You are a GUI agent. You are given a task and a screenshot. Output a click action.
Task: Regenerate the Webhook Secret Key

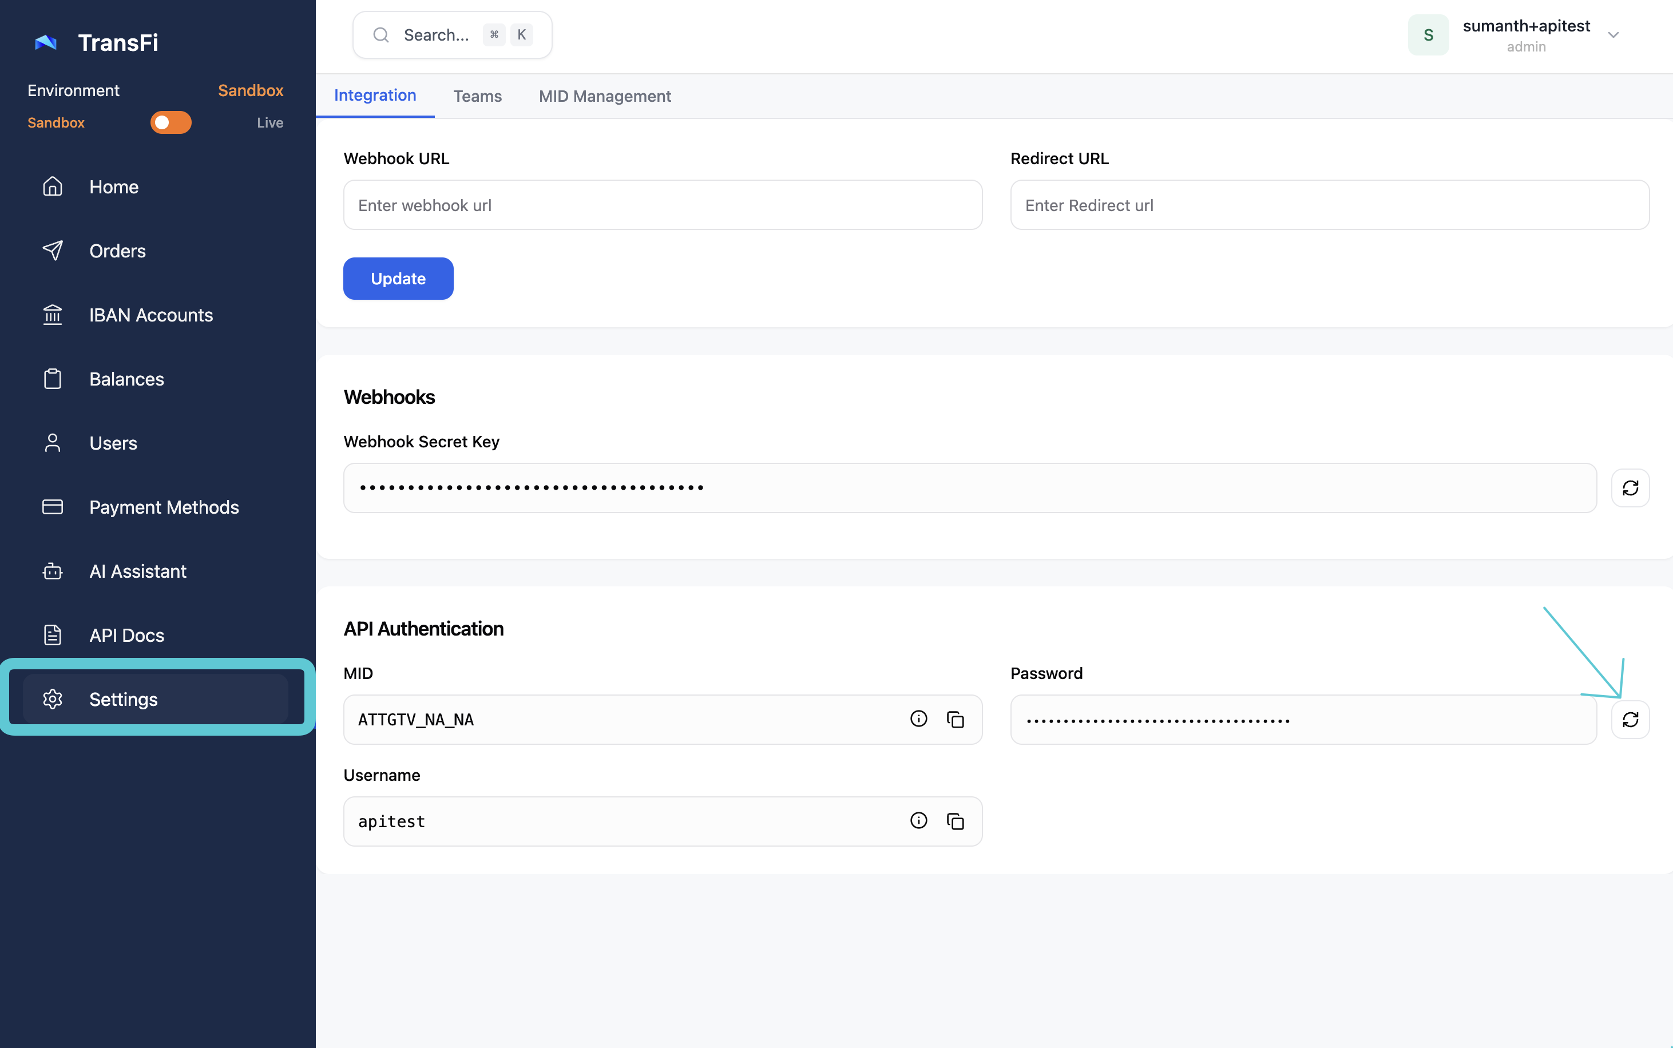point(1630,488)
